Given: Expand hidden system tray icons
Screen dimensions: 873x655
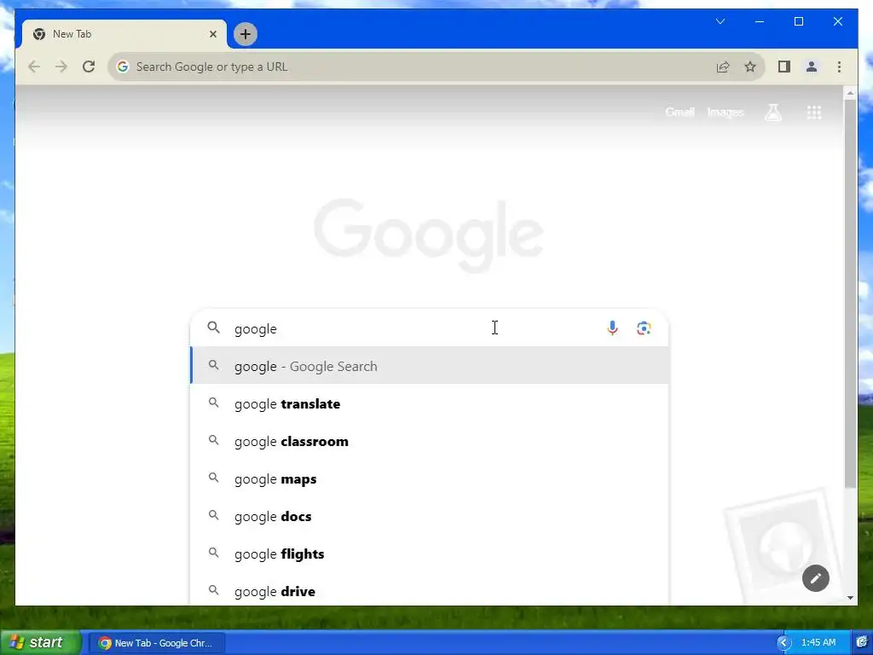Looking at the screenshot, I should tap(783, 643).
